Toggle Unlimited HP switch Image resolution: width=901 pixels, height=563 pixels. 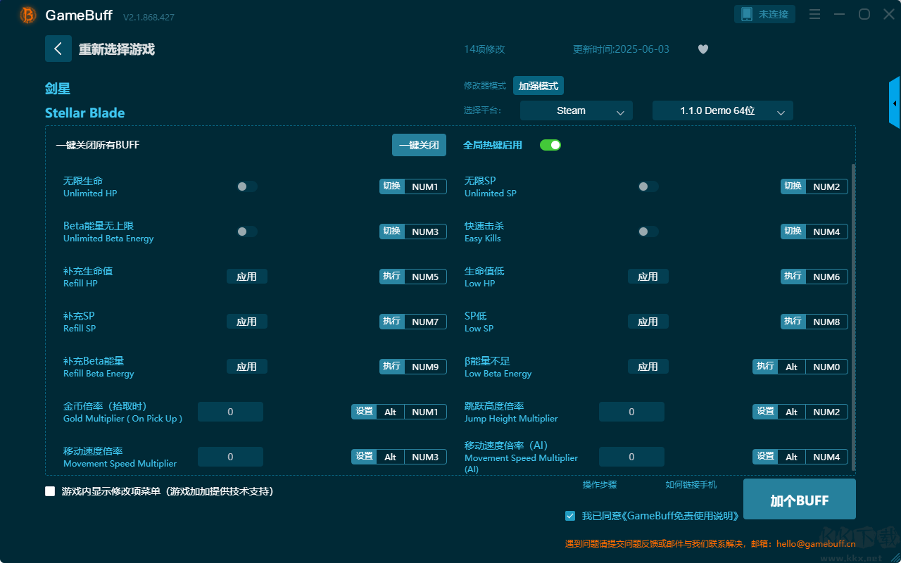point(247,186)
